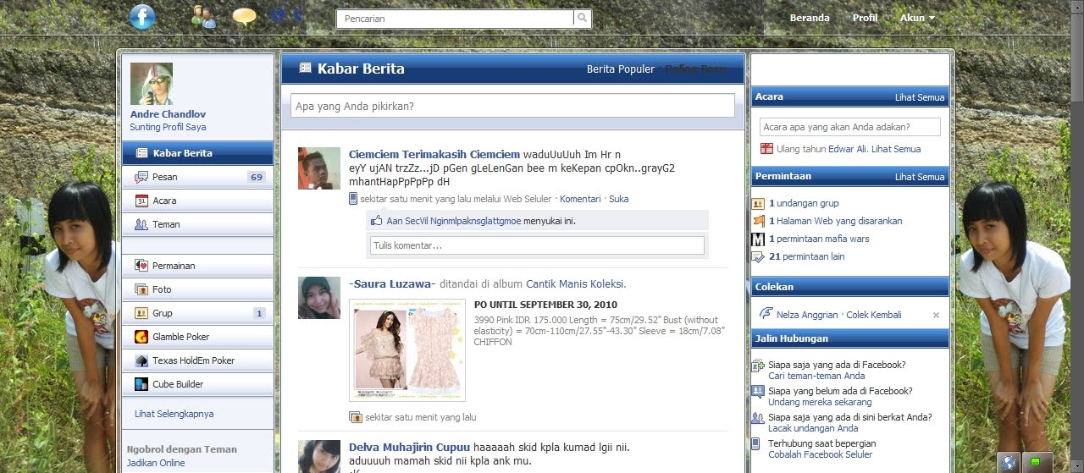
Task: Open Pesan with 69 unread
Action: (x=197, y=177)
